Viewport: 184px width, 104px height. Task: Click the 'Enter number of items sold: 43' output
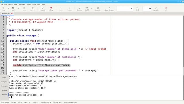[26, 83]
